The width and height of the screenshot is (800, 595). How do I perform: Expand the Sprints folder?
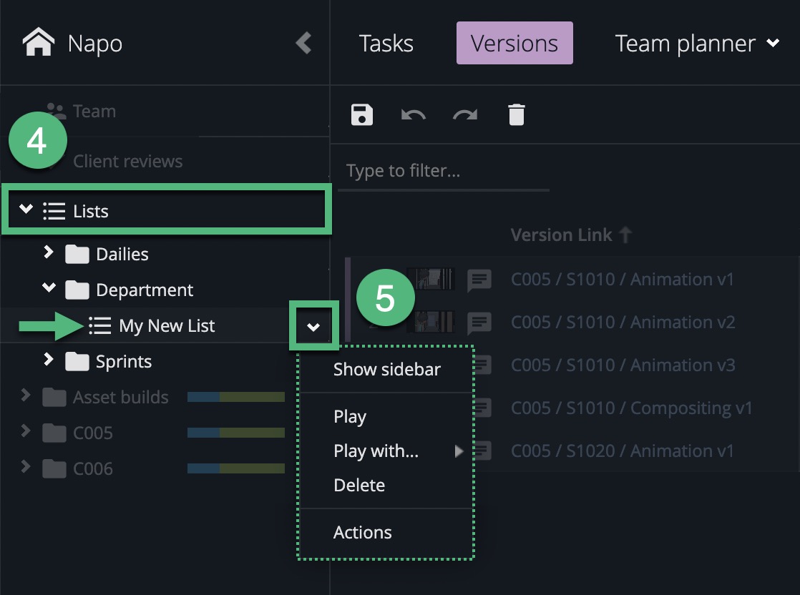coord(49,360)
